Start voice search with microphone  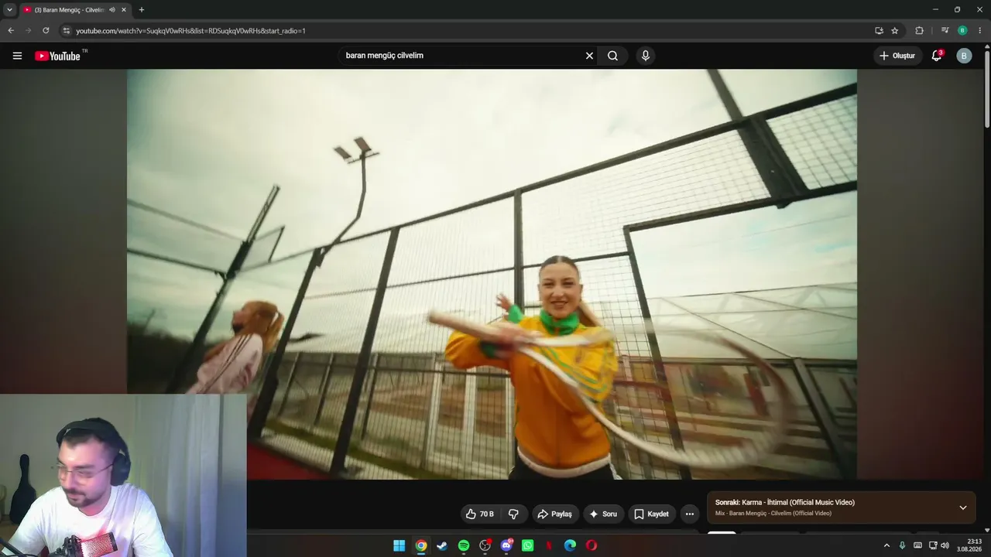tap(645, 56)
